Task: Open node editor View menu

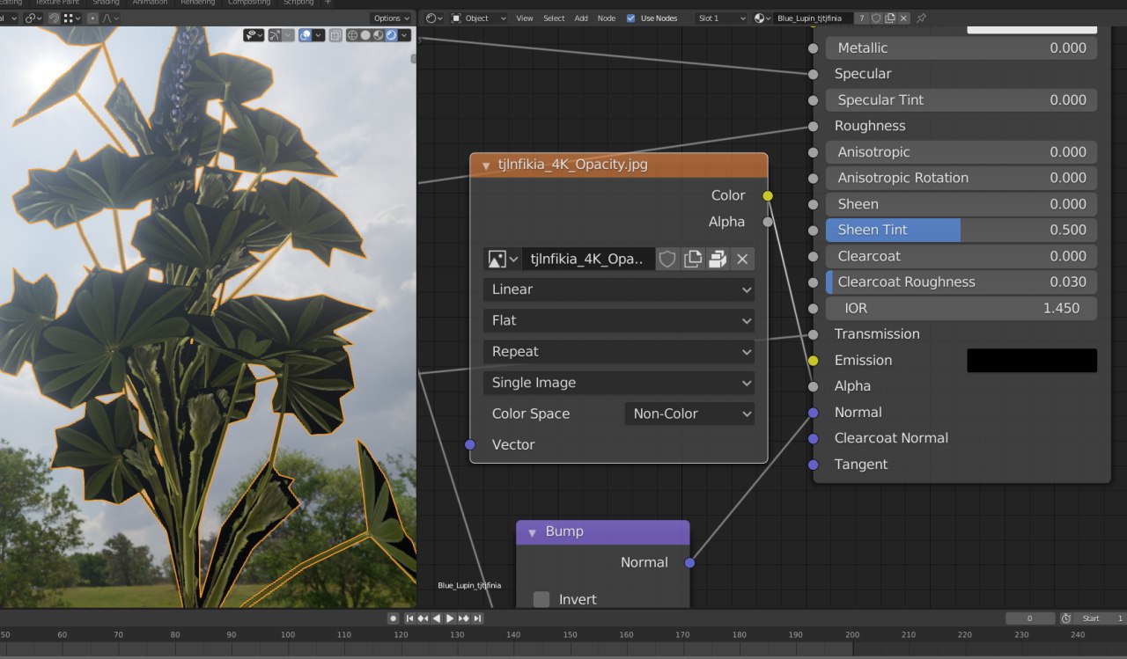Action: (525, 18)
